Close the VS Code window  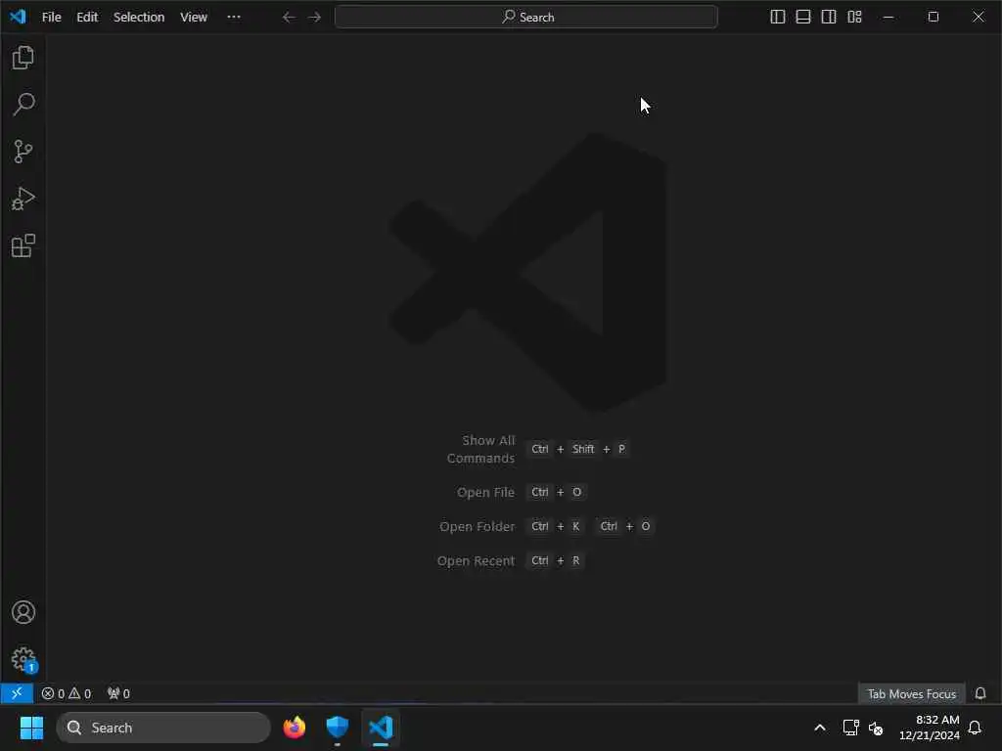[x=979, y=18]
